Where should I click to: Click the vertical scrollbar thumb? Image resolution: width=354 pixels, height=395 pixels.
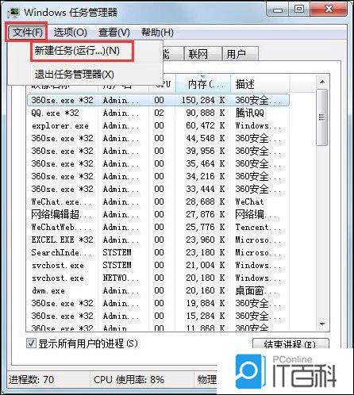click(322, 117)
